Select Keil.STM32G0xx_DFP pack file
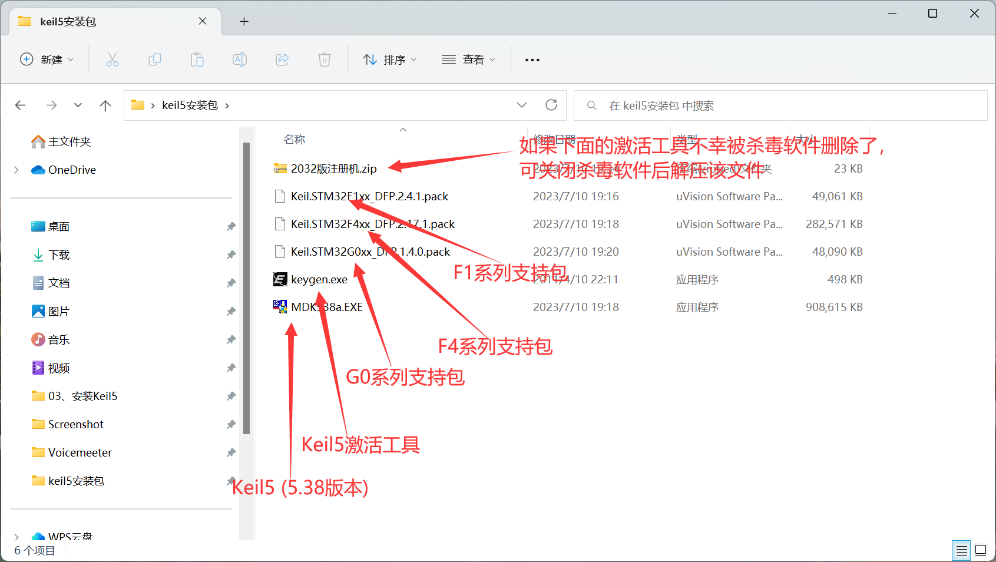This screenshot has width=996, height=562. point(362,252)
